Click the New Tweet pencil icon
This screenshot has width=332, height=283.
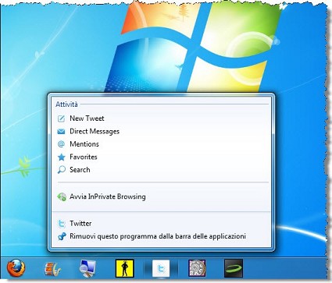click(x=61, y=119)
